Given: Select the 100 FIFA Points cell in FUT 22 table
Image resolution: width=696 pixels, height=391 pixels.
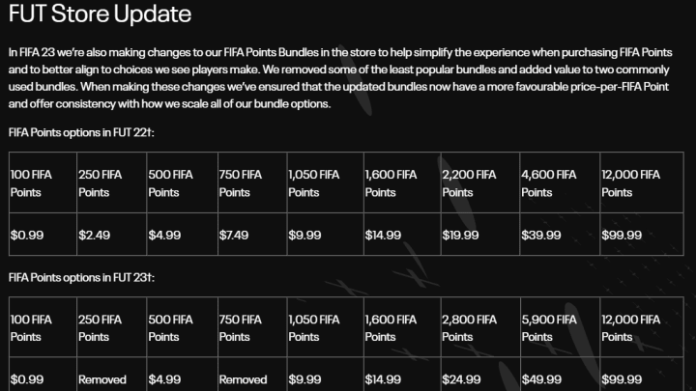Looking at the screenshot, I should (x=43, y=182).
